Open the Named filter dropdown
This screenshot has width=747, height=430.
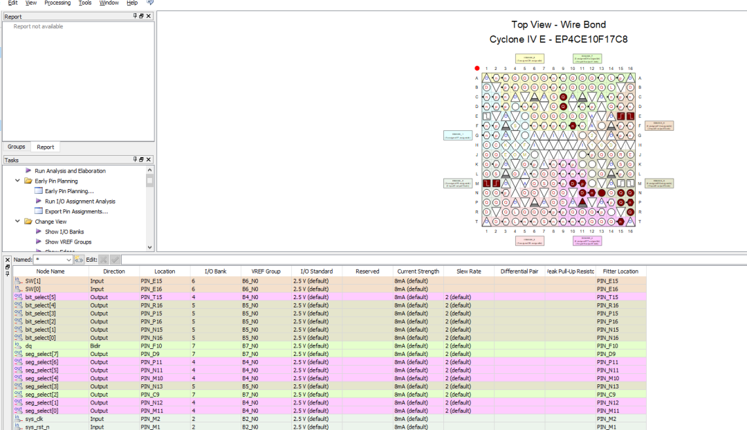68,259
